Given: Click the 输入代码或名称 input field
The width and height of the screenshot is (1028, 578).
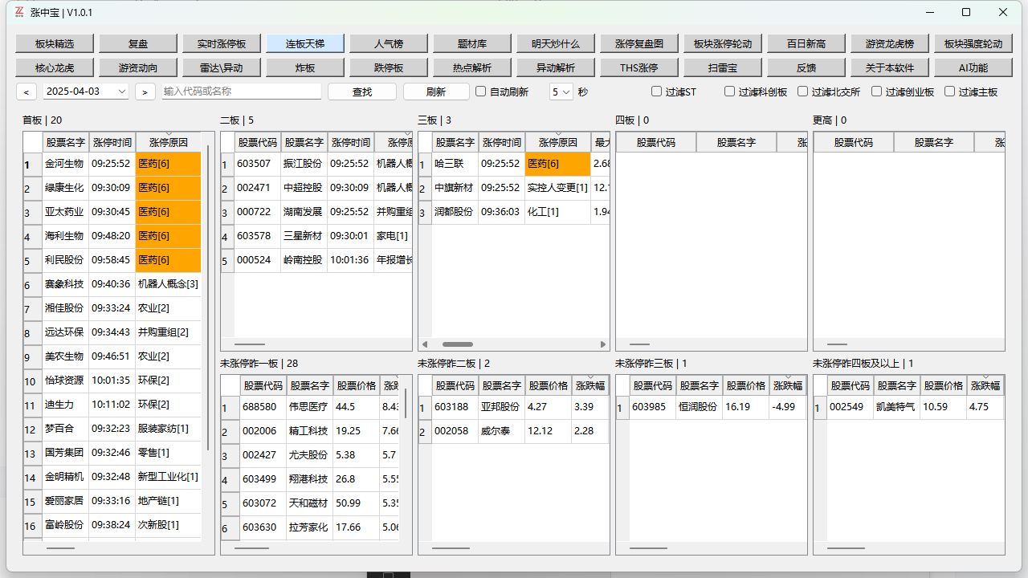Looking at the screenshot, I should click(241, 92).
